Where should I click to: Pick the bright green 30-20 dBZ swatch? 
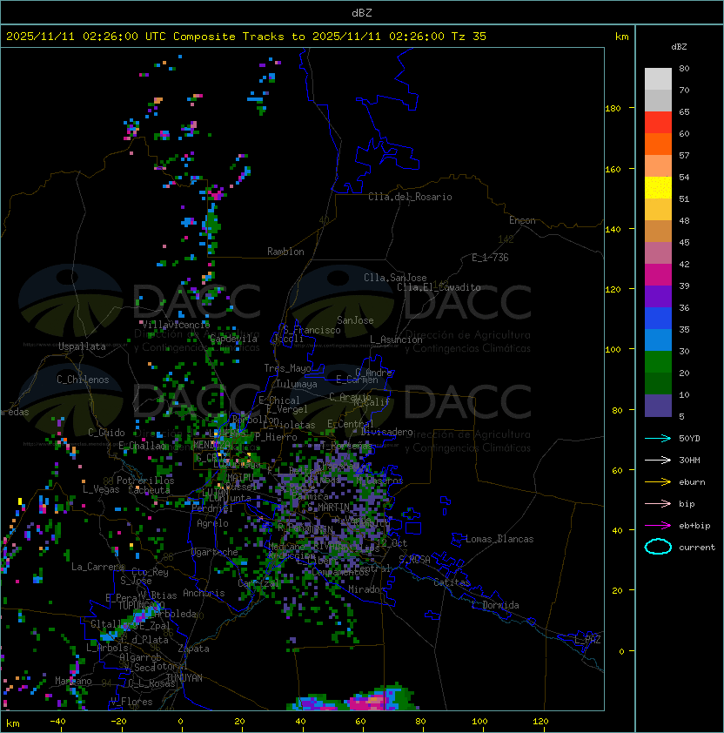(658, 362)
